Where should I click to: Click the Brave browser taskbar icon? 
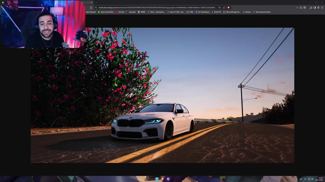pos(162,179)
